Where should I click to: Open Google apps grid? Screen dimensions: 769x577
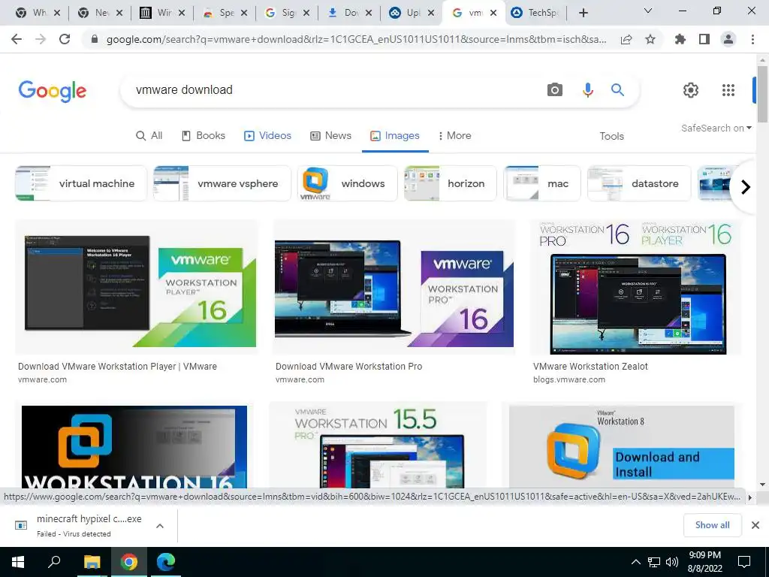[728, 90]
